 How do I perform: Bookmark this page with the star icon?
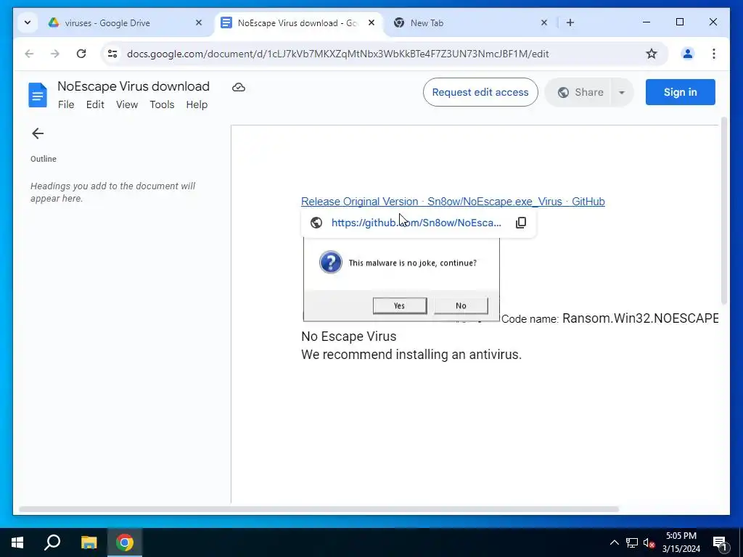click(652, 54)
